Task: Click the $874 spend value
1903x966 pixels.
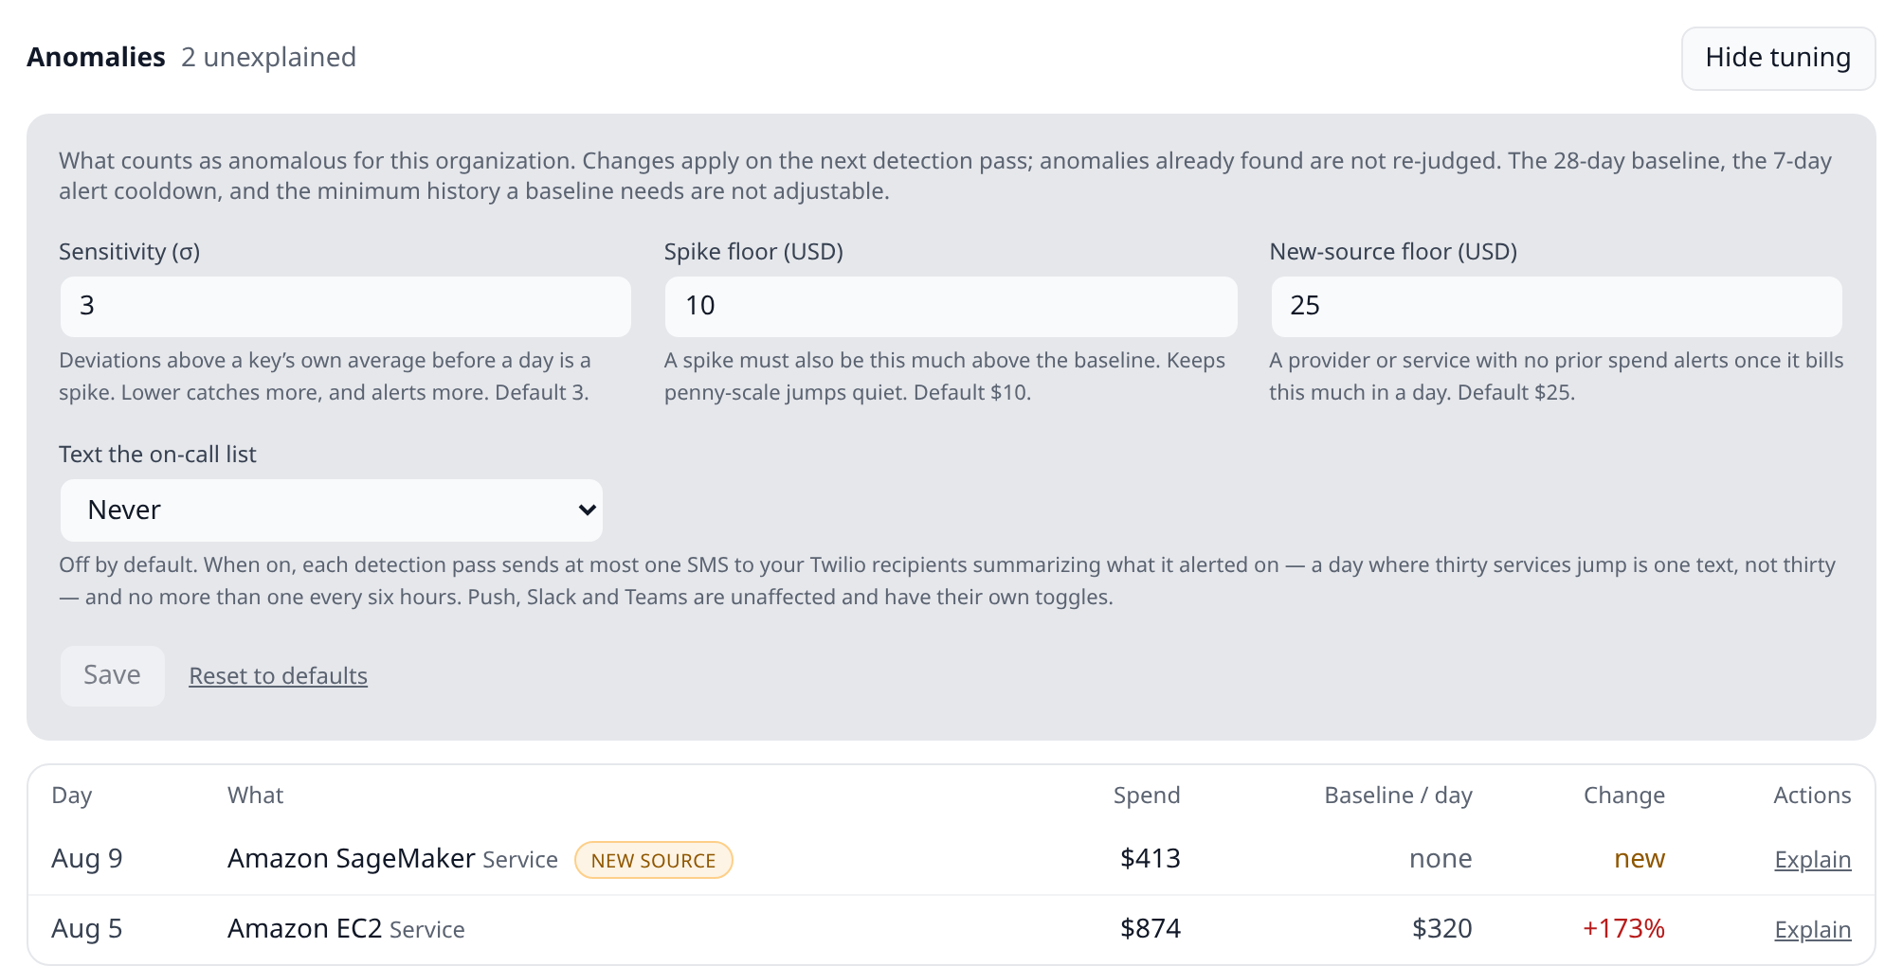Action: pyautogui.click(x=1151, y=928)
